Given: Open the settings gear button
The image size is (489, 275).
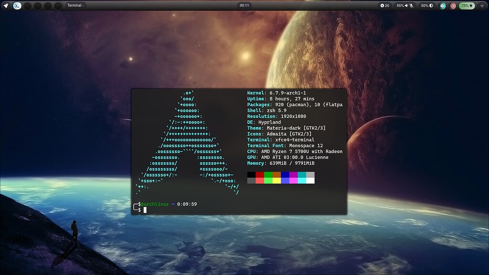Looking at the screenshot, I should coord(442,6).
